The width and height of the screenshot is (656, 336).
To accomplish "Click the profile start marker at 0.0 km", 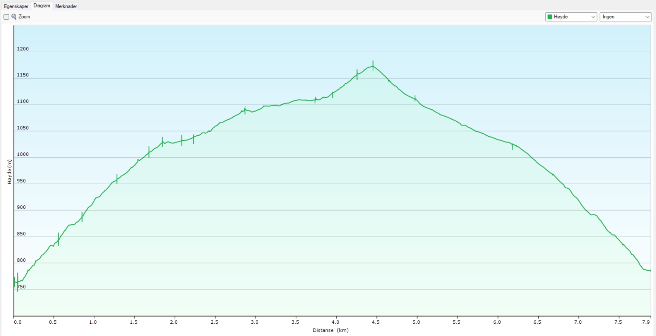I will tap(14, 282).
